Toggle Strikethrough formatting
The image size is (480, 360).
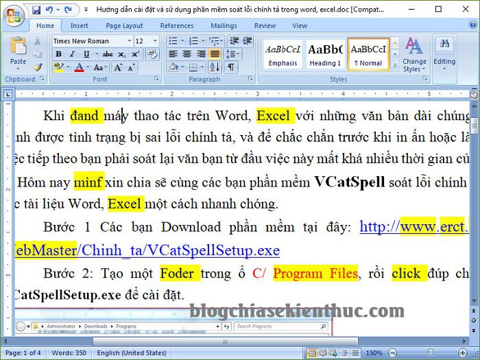tap(108, 54)
